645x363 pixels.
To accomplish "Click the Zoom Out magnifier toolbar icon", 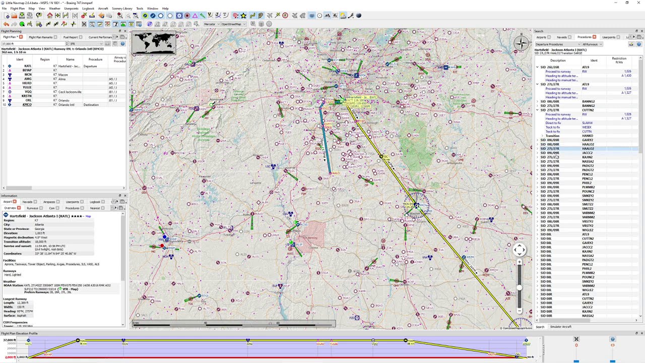I will click(x=128, y=15).
